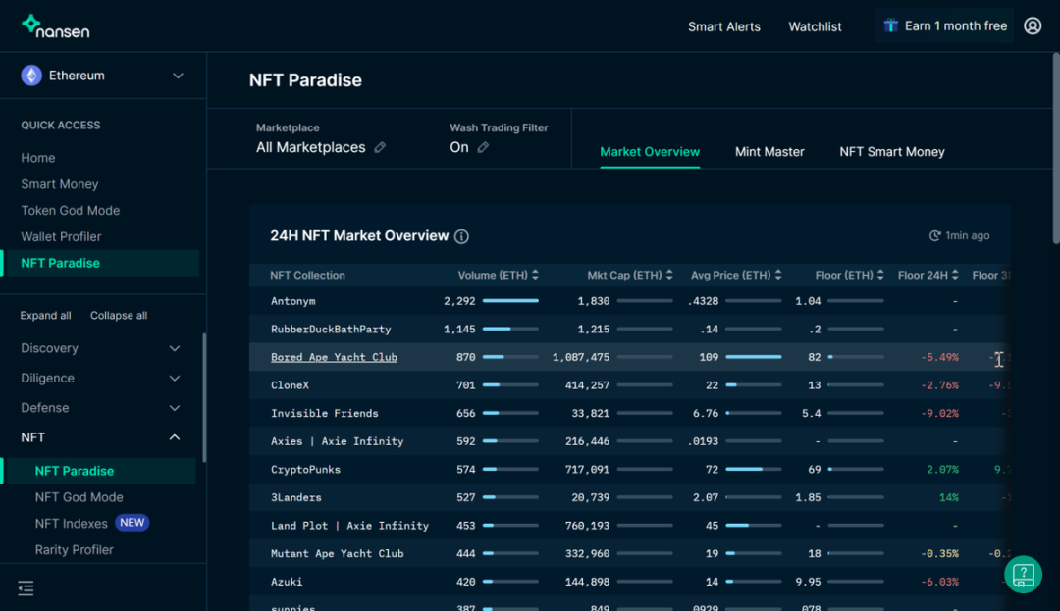Sort by Avg Price (ETH) arrows
The image size is (1060, 611).
778,275
